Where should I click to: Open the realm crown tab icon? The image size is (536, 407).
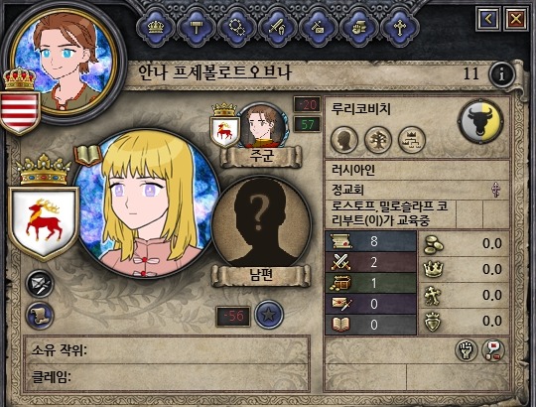coord(156,28)
